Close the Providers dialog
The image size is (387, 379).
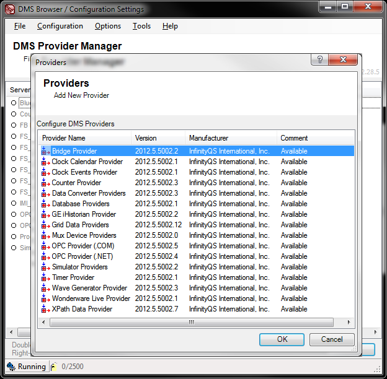tap(343, 59)
